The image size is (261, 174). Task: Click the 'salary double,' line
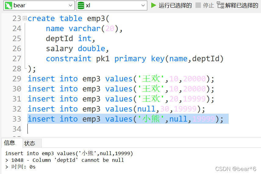click(77, 48)
